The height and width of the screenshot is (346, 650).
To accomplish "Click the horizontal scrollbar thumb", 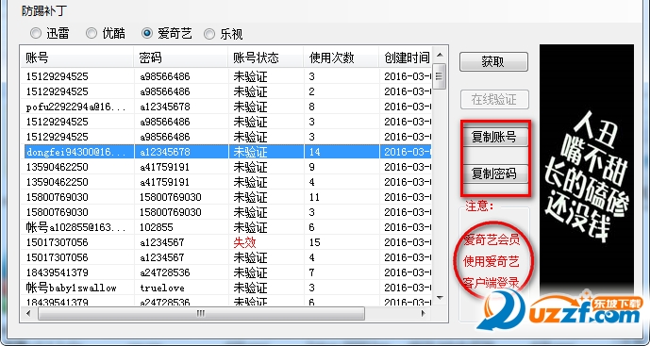I will 201,314.
